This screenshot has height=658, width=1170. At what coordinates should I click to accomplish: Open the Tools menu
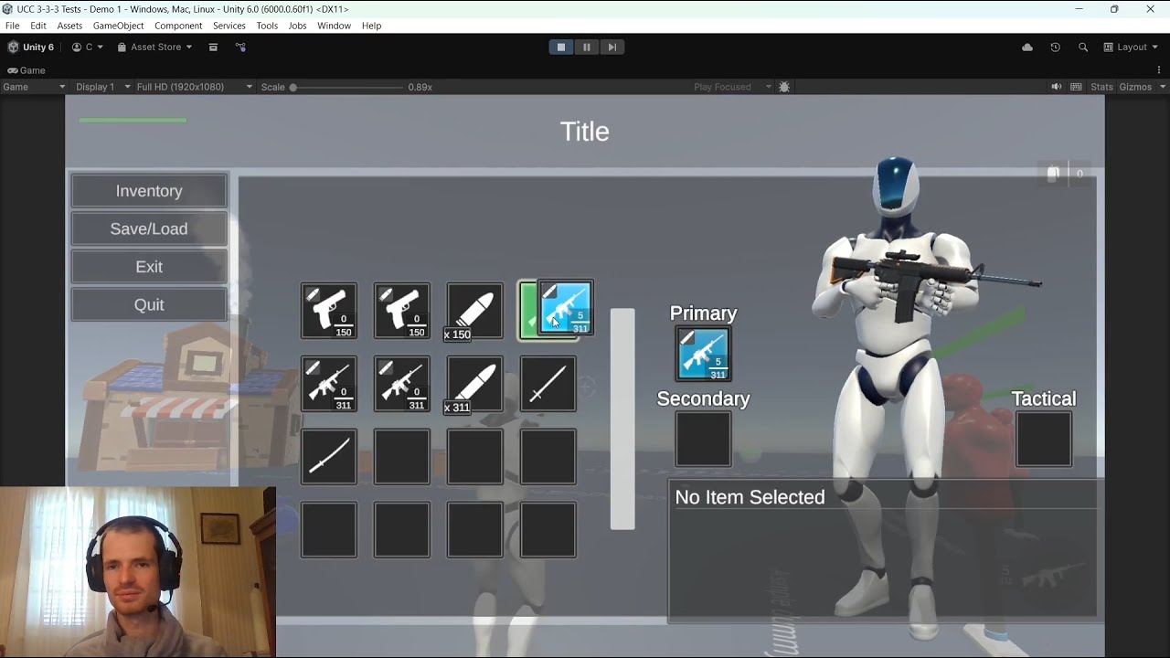[x=267, y=26]
